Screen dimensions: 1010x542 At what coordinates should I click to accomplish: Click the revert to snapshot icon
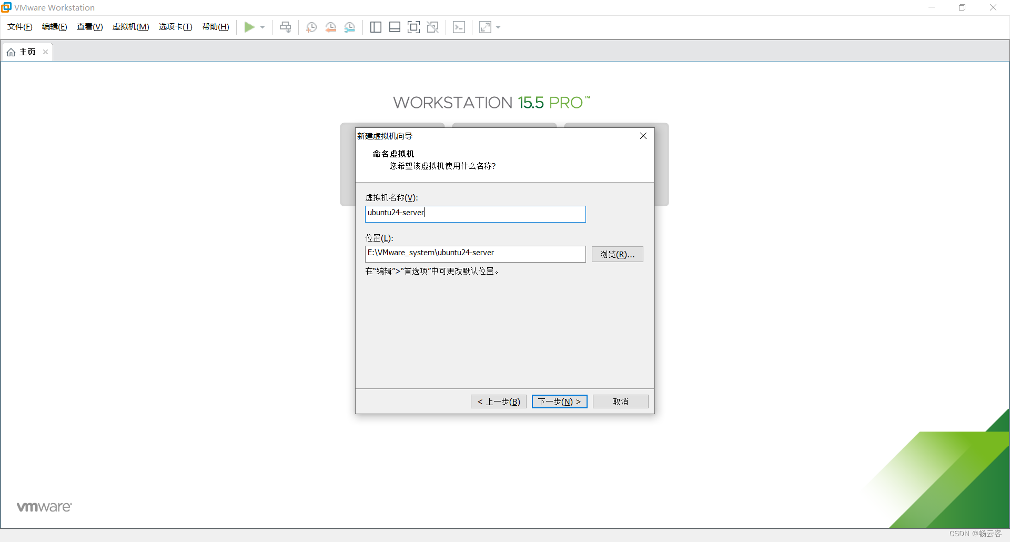(330, 27)
